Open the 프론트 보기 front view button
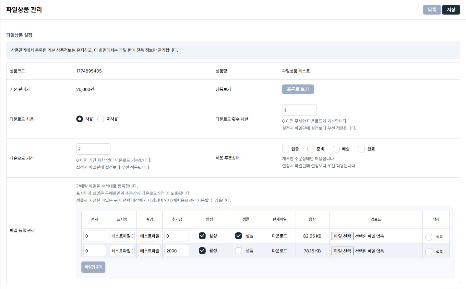The image size is (466, 289). [298, 89]
